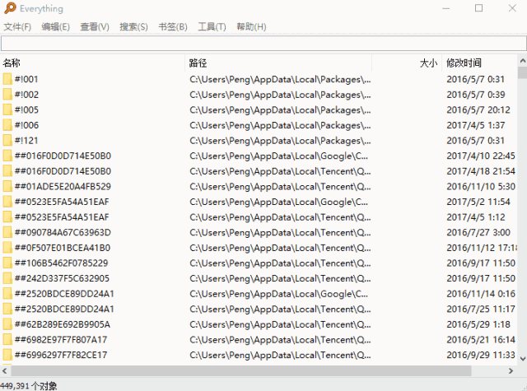The width and height of the screenshot is (527, 391).
Task: Click modified time 2016/7/25 11:17
Action: point(481,309)
